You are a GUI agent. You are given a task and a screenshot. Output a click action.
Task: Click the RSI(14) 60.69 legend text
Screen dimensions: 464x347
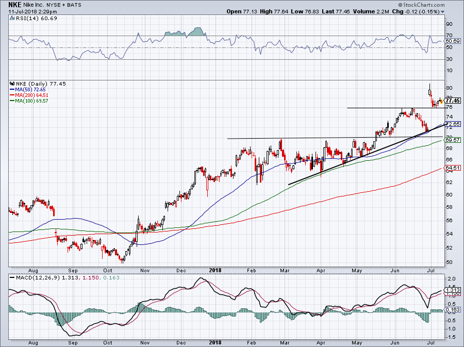point(36,19)
